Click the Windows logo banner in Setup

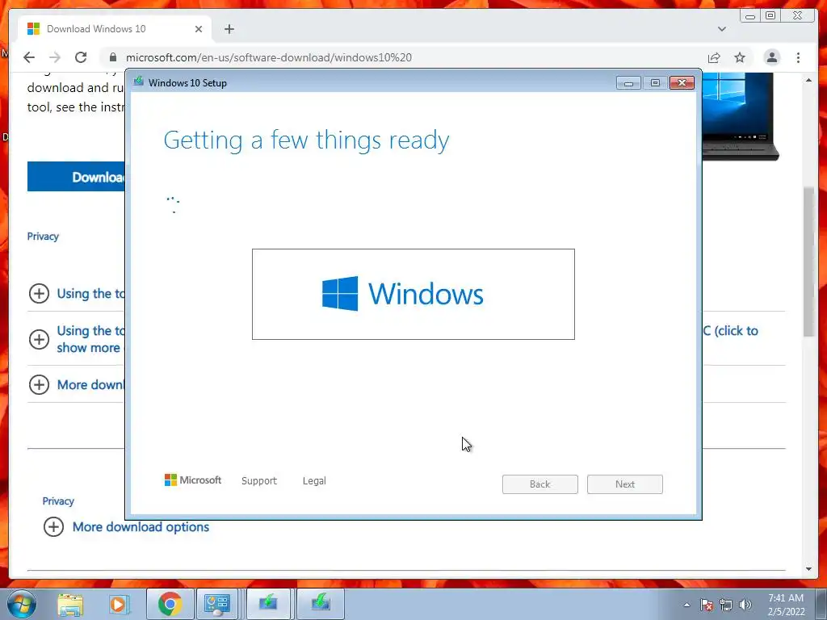[x=413, y=294]
